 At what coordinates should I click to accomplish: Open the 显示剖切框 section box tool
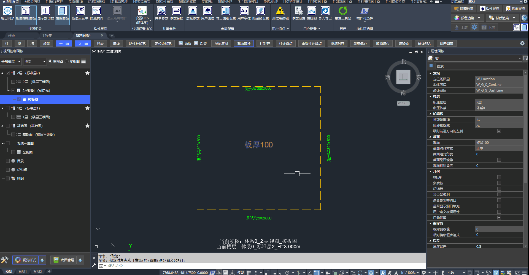(45, 11)
